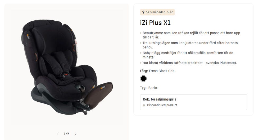Click the 'ca 6 månader - 5 år' age badge
Viewport: 254px width, 140px height.
click(157, 12)
